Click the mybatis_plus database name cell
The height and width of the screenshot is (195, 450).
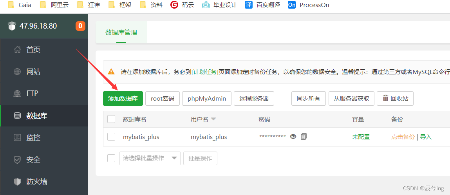(x=141, y=137)
